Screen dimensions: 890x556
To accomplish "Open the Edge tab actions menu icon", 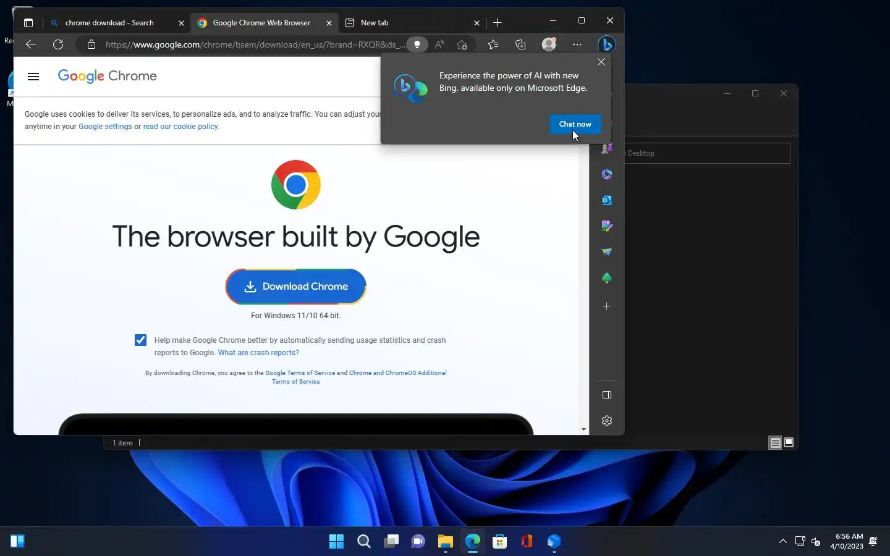I will click(28, 23).
